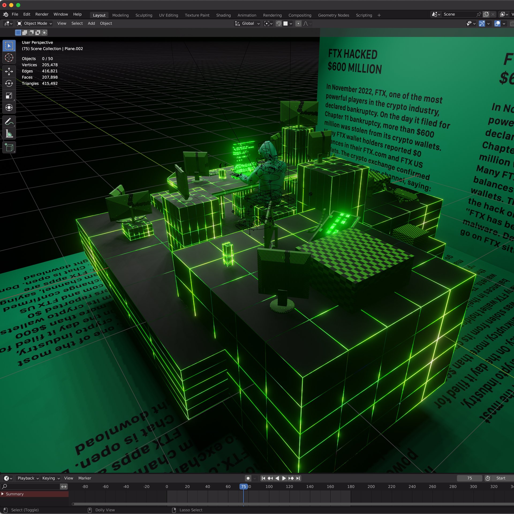This screenshot has width=514, height=514.
Task: Click the Start frame field
Action: [502, 478]
